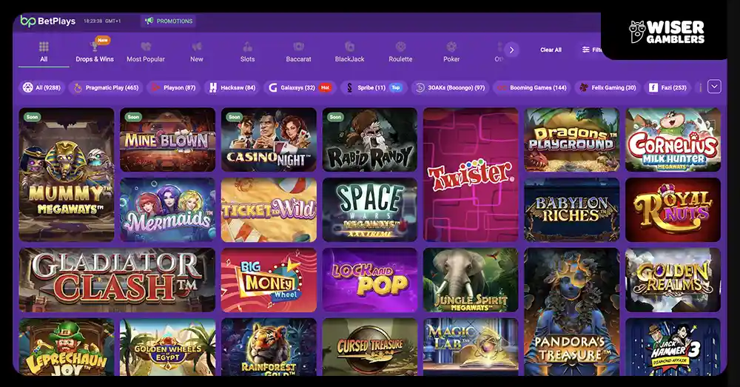
Task: Open Rabid Randy game
Action: 369,140
